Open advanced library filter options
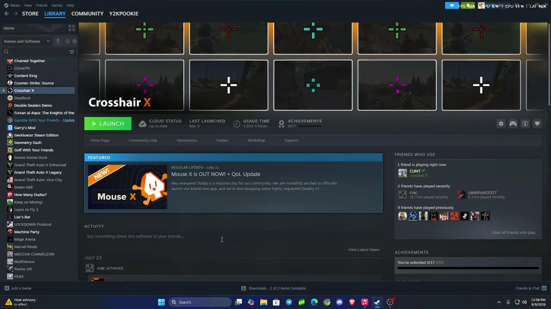551x309 pixels. tap(71, 52)
